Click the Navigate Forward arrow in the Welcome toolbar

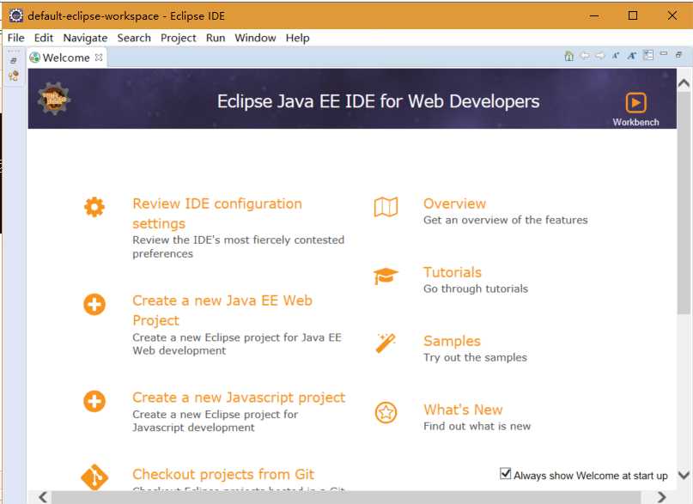pyautogui.click(x=599, y=56)
